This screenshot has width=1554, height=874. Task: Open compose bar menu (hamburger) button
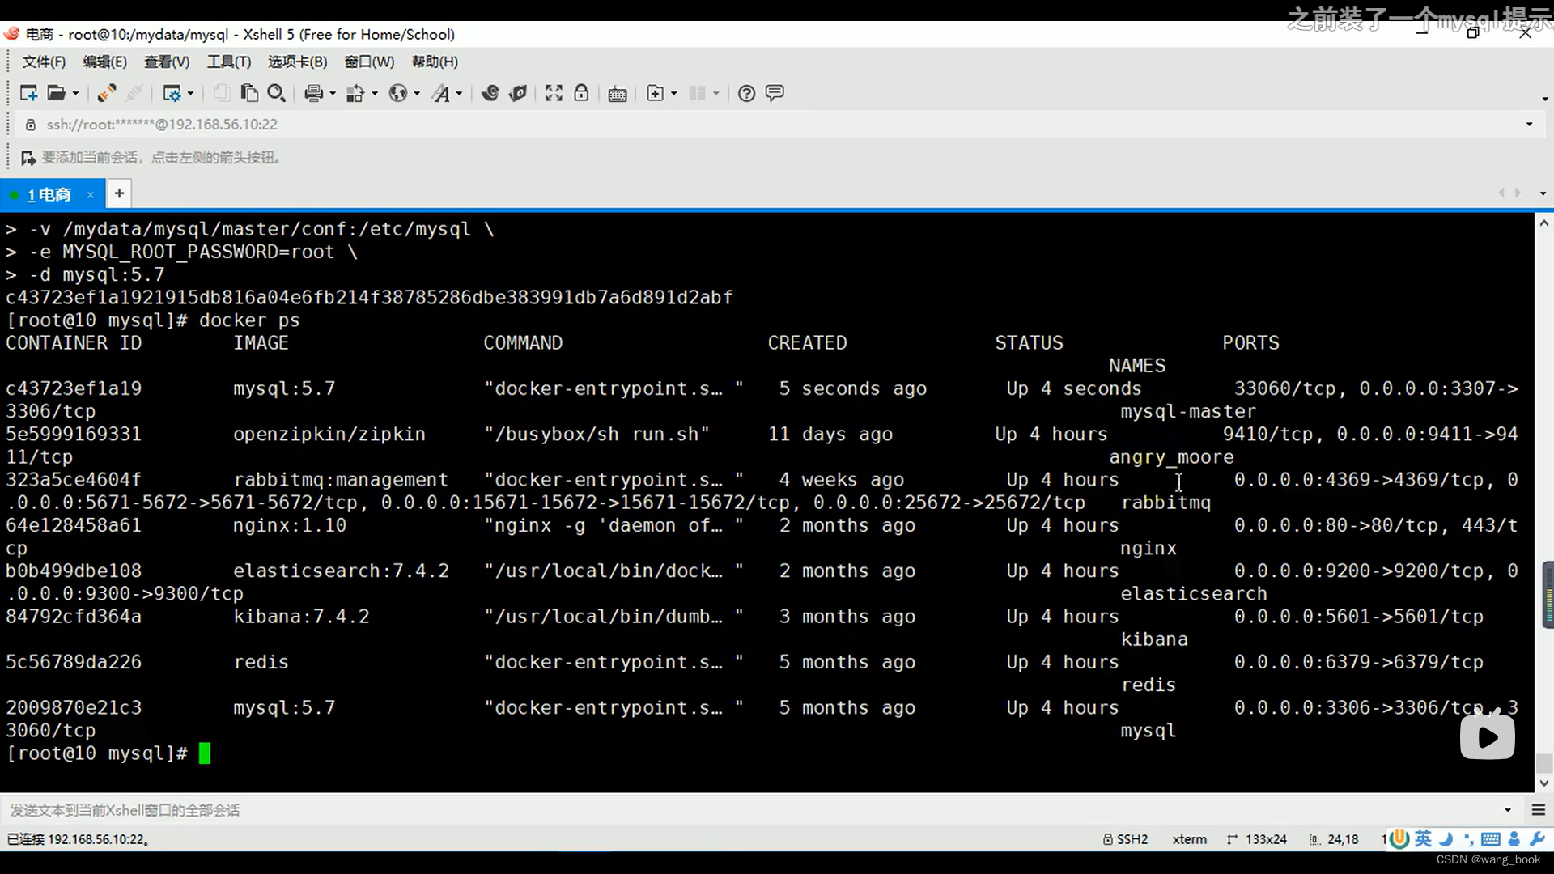[1539, 810]
